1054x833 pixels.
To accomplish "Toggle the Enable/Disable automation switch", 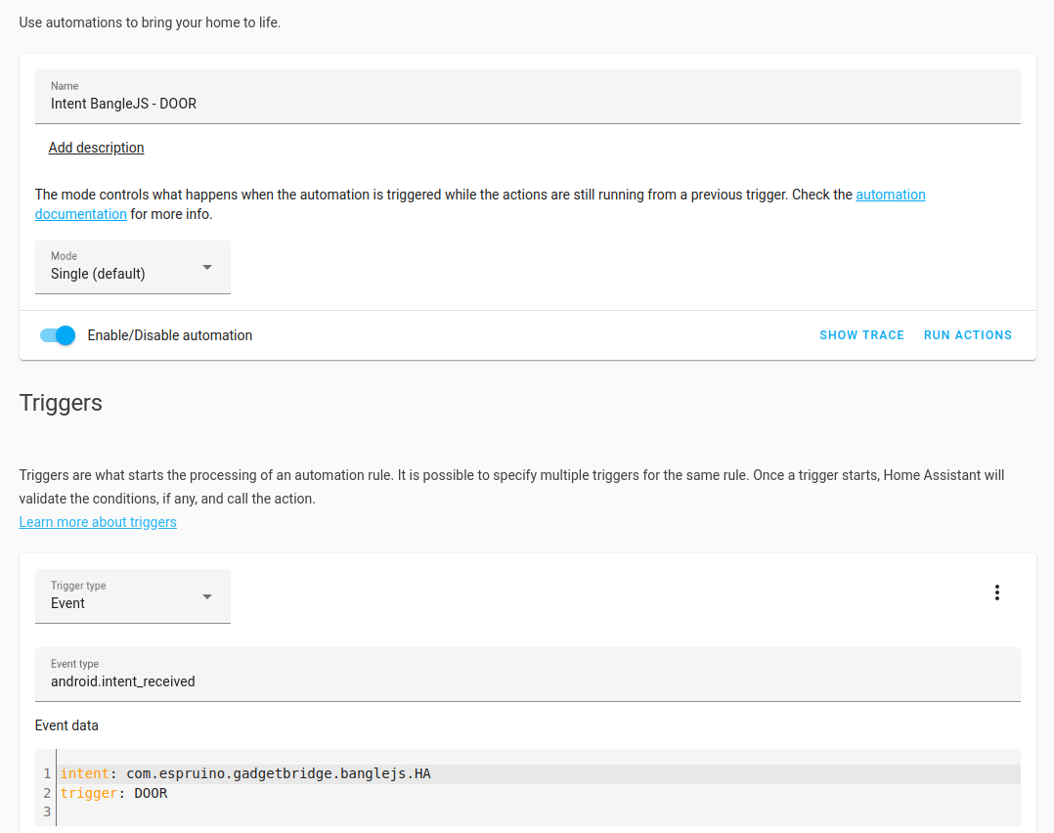I will tap(58, 335).
